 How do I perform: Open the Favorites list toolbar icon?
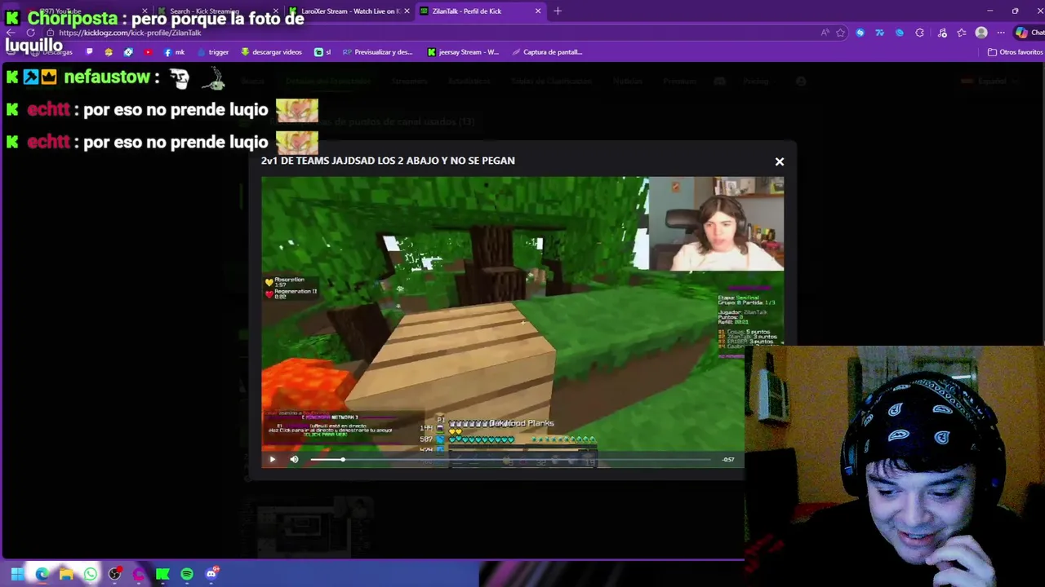coord(962,33)
